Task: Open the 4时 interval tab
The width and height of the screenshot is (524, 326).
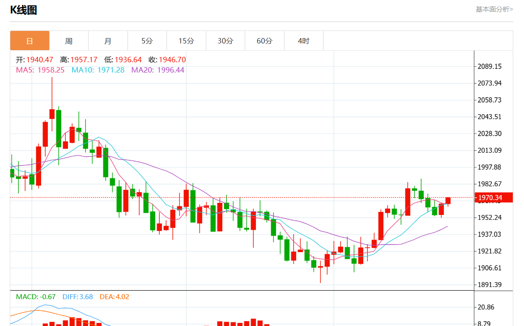Action: pyautogui.click(x=304, y=41)
